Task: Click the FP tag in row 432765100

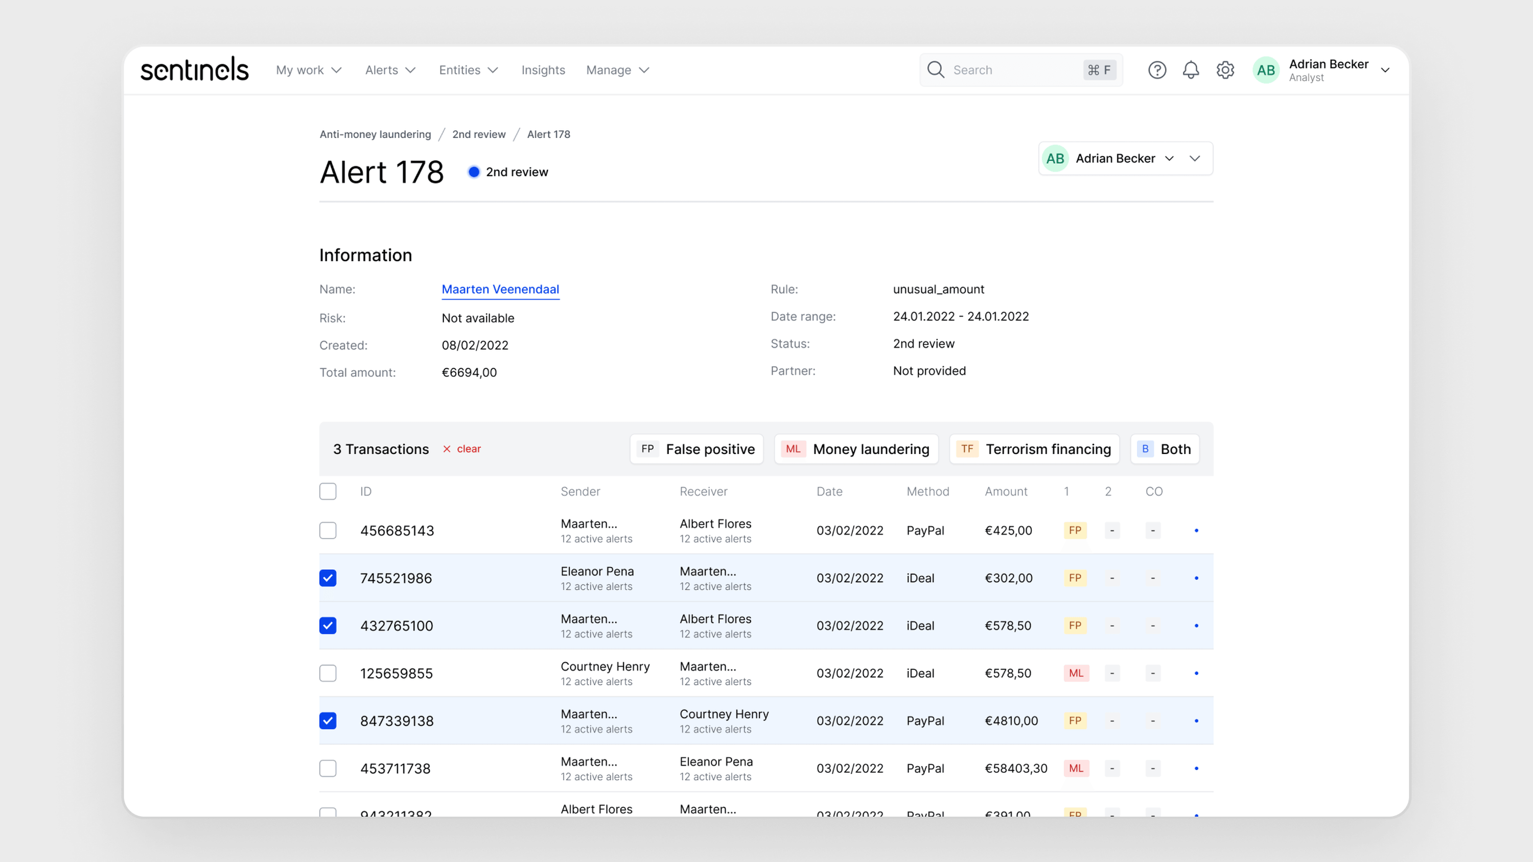Action: [1075, 625]
